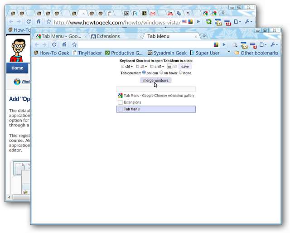Select highlighted Tab Menu row in tab list
This screenshot has height=233, width=290.
click(x=156, y=109)
